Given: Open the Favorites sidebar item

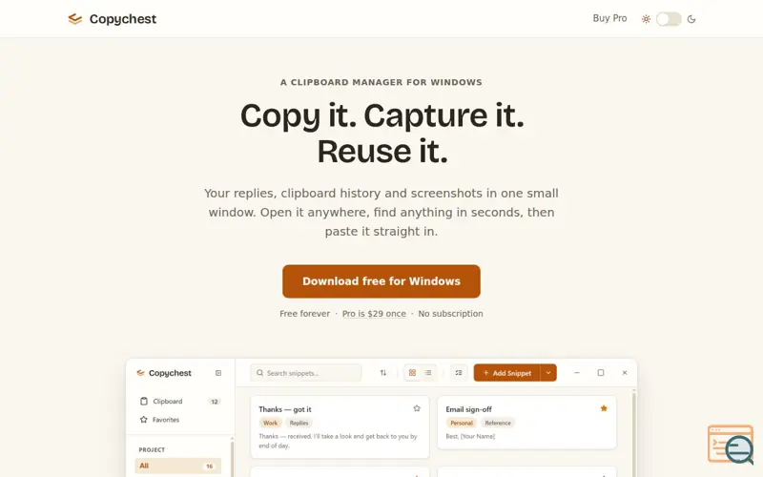Looking at the screenshot, I should (x=178, y=420).
